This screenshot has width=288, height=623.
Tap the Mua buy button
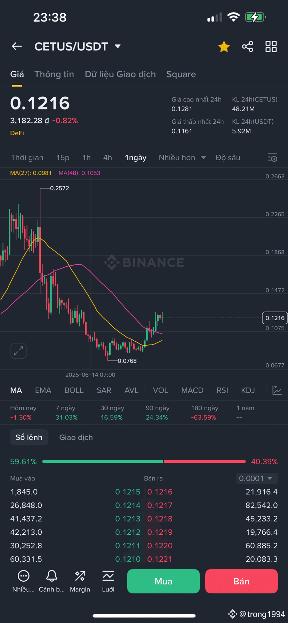[163, 581]
